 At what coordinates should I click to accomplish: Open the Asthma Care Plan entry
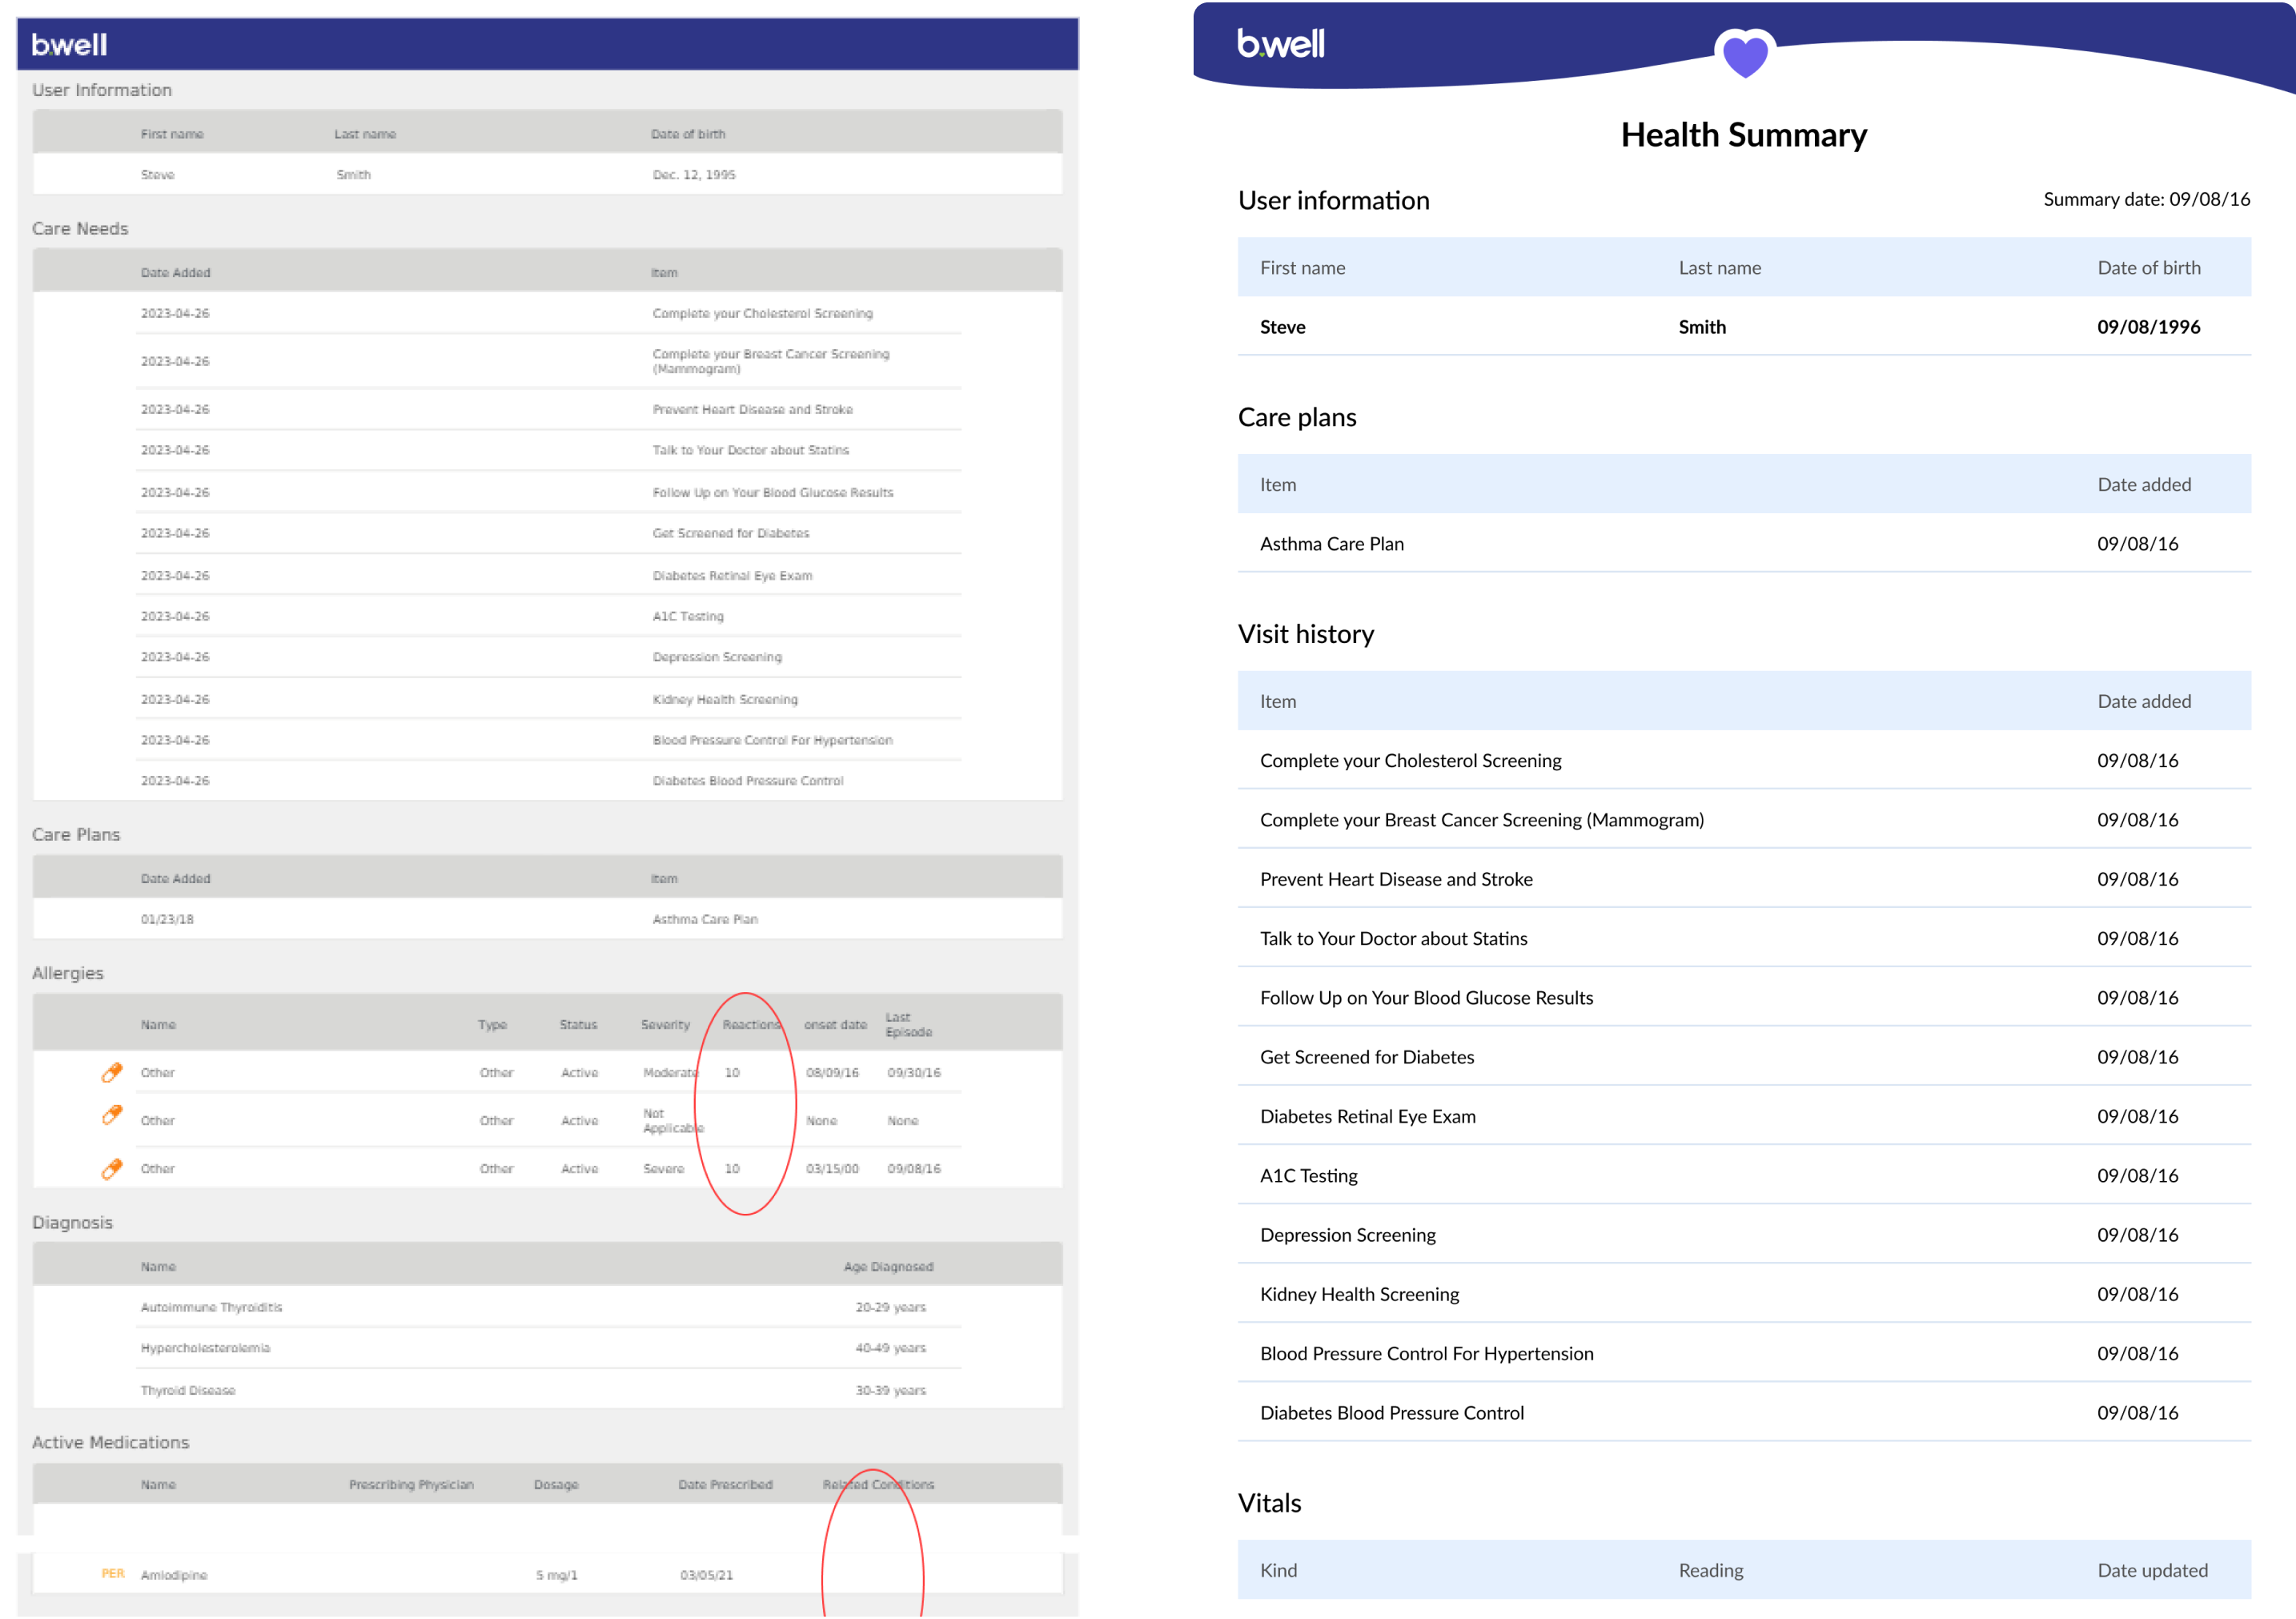point(1332,543)
